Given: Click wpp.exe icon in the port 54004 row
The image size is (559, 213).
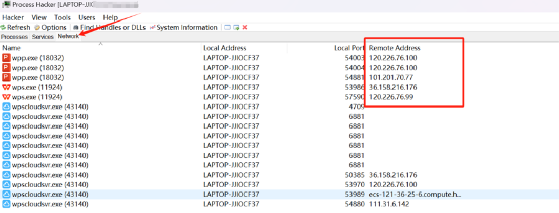Looking at the screenshot, I should [6, 67].
